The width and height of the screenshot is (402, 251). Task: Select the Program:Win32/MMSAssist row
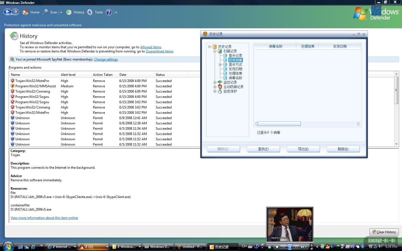35,86
